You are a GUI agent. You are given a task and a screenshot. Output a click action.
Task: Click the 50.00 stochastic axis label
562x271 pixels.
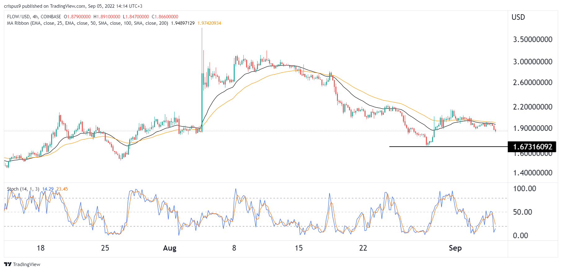pos(522,212)
